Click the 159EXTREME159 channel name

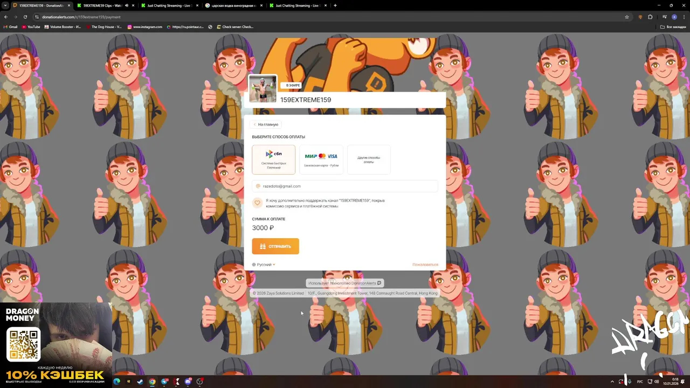(x=306, y=100)
